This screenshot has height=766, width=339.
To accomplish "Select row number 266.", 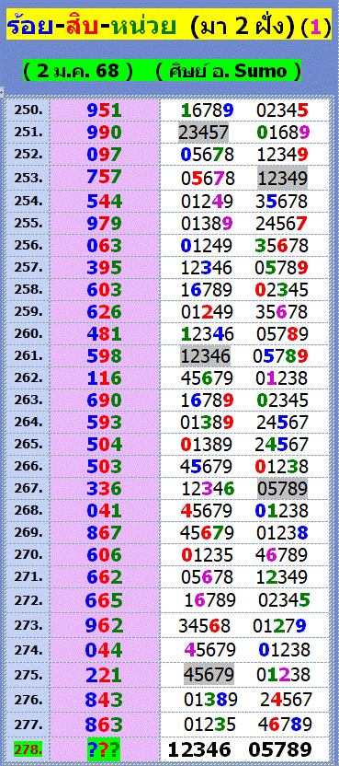I will (x=28, y=467).
